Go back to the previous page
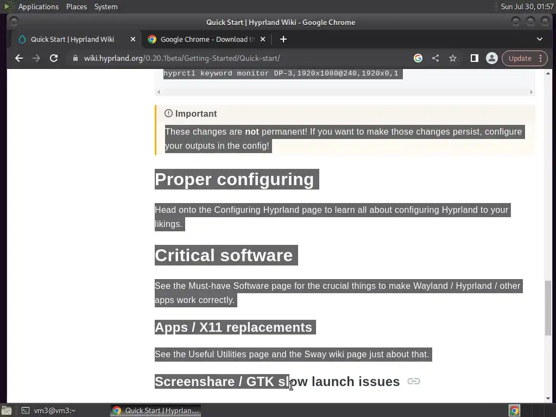Viewport: 556px width, 417px height. pos(19,58)
